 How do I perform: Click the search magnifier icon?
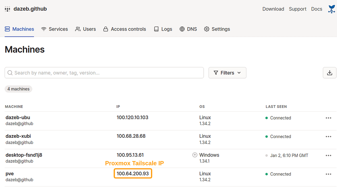click(10, 73)
